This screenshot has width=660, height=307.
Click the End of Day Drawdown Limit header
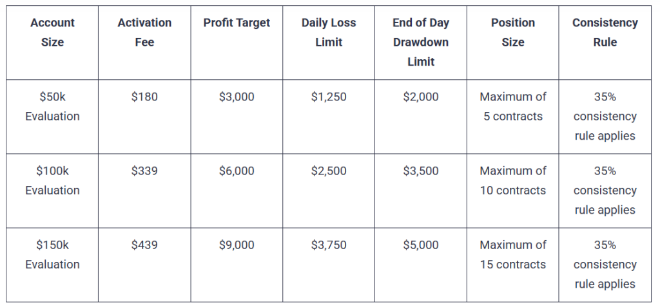coord(421,42)
